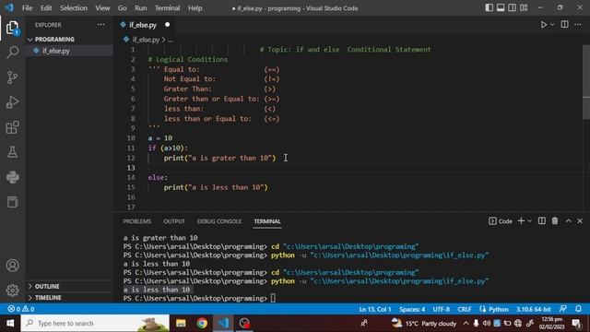This screenshot has height=332, width=590.
Task: Maximize the panel with up chevron
Action: tap(568, 221)
